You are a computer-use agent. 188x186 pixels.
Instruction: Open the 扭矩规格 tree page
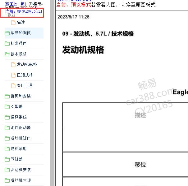[x=25, y=75]
